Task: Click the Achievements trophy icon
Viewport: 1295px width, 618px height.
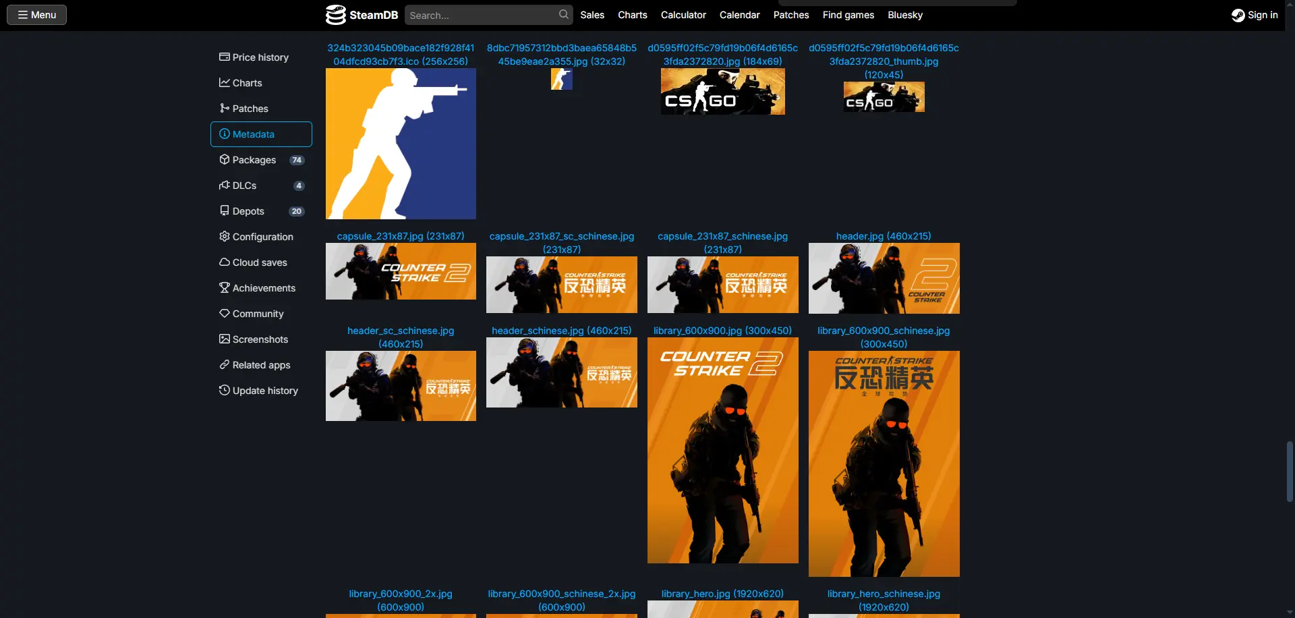Action: tap(224, 288)
